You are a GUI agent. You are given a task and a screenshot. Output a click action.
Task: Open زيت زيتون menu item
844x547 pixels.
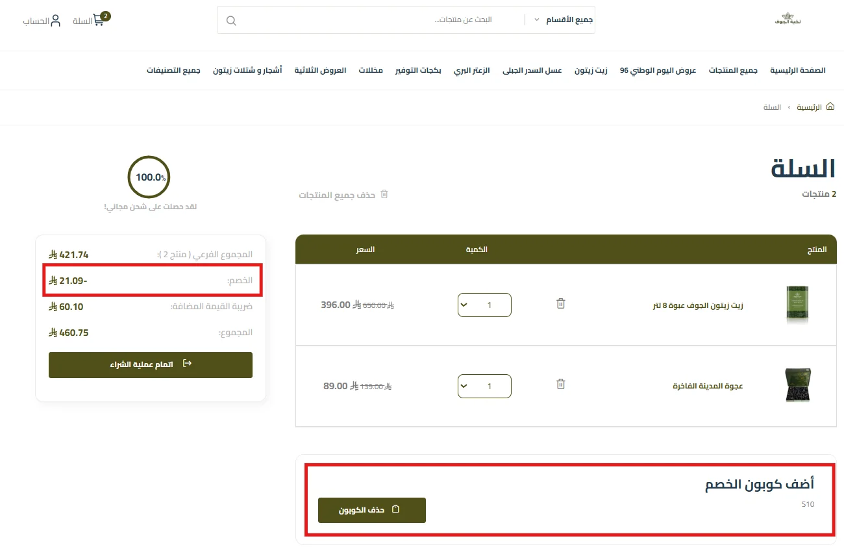pos(591,70)
